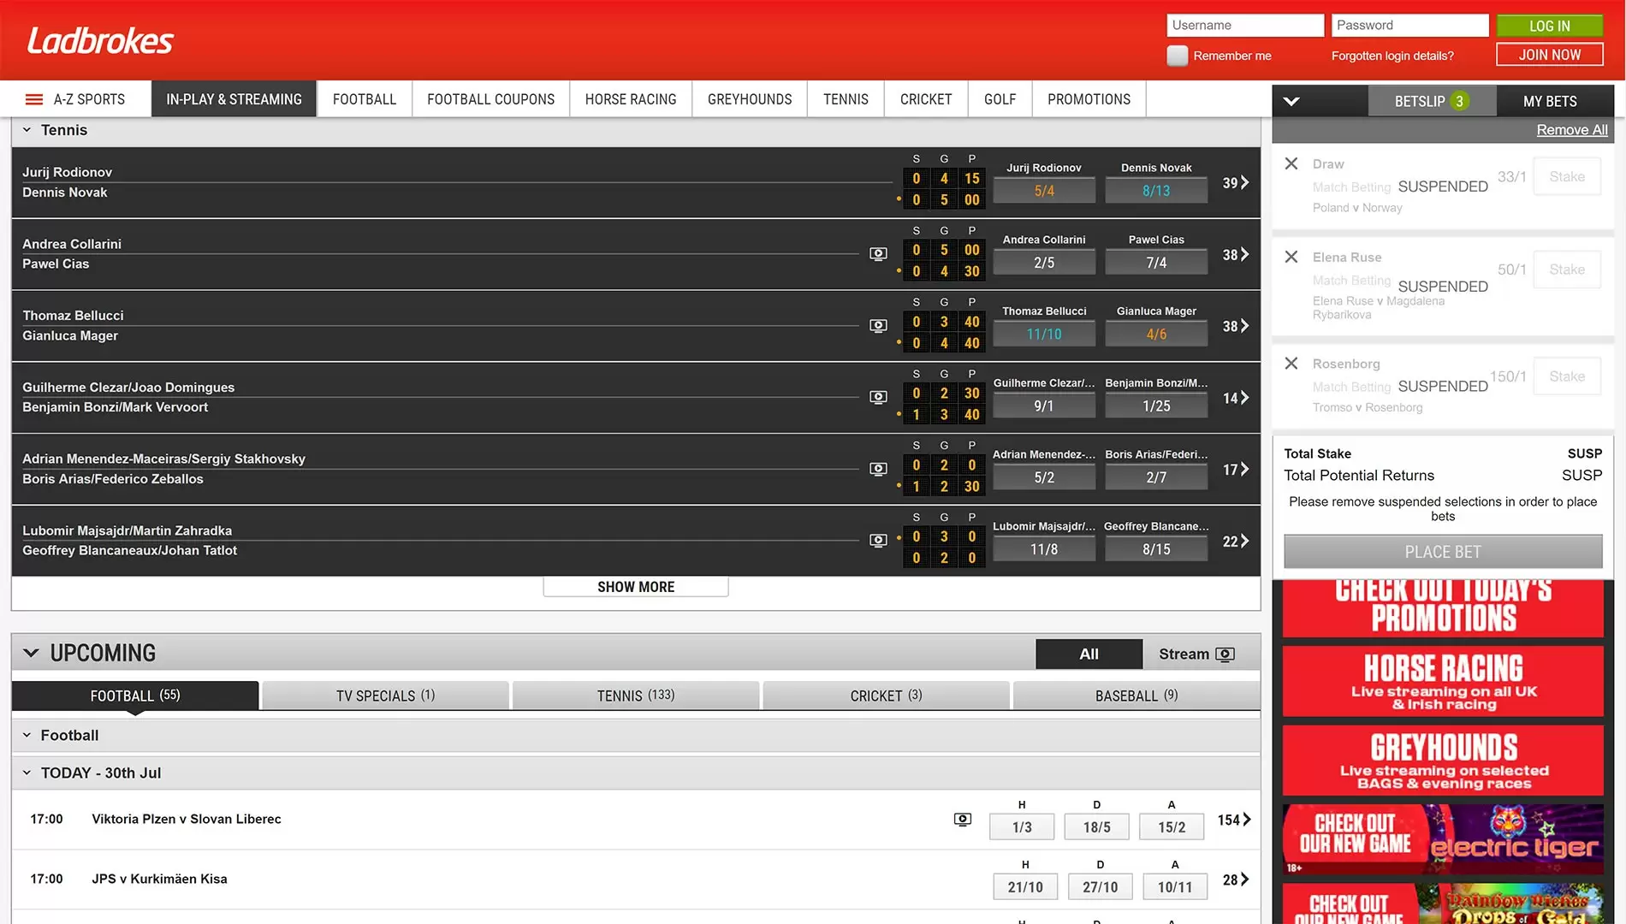Select the TV SPECIALS (1) upcoming tab
Image resolution: width=1626 pixels, height=924 pixels.
385,696
